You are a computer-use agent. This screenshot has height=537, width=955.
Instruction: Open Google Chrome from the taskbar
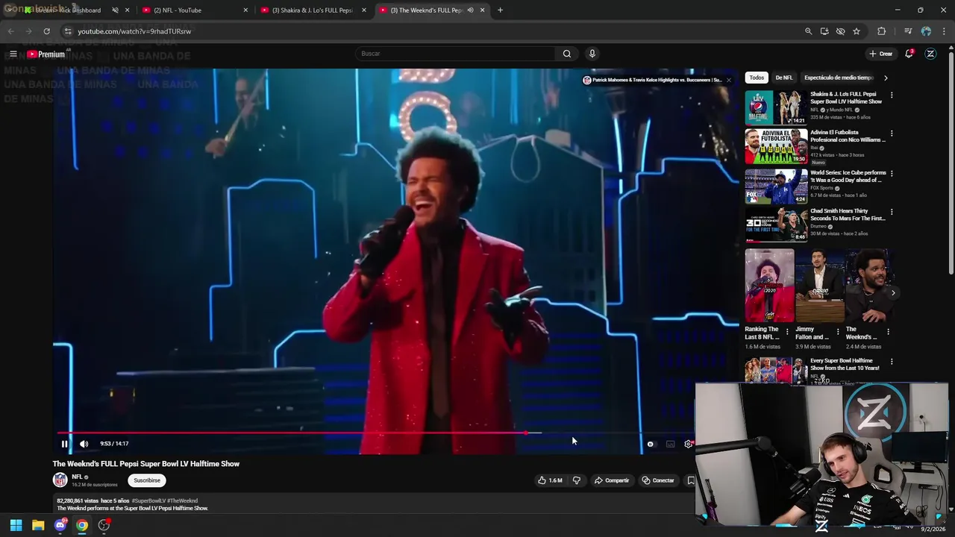(x=82, y=525)
